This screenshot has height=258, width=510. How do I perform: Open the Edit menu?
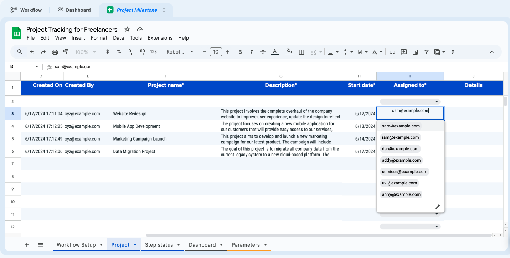45,38
